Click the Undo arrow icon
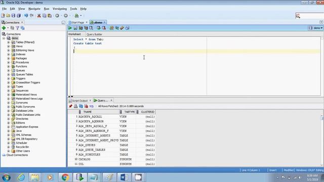The width and height of the screenshot is (324, 182). pyautogui.click(x=26, y=16)
